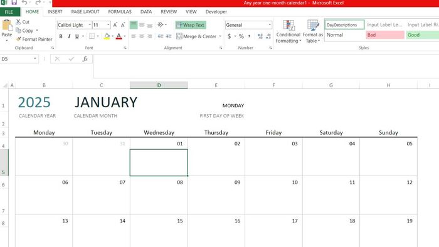Click the Redo arrow icon

point(38,3)
